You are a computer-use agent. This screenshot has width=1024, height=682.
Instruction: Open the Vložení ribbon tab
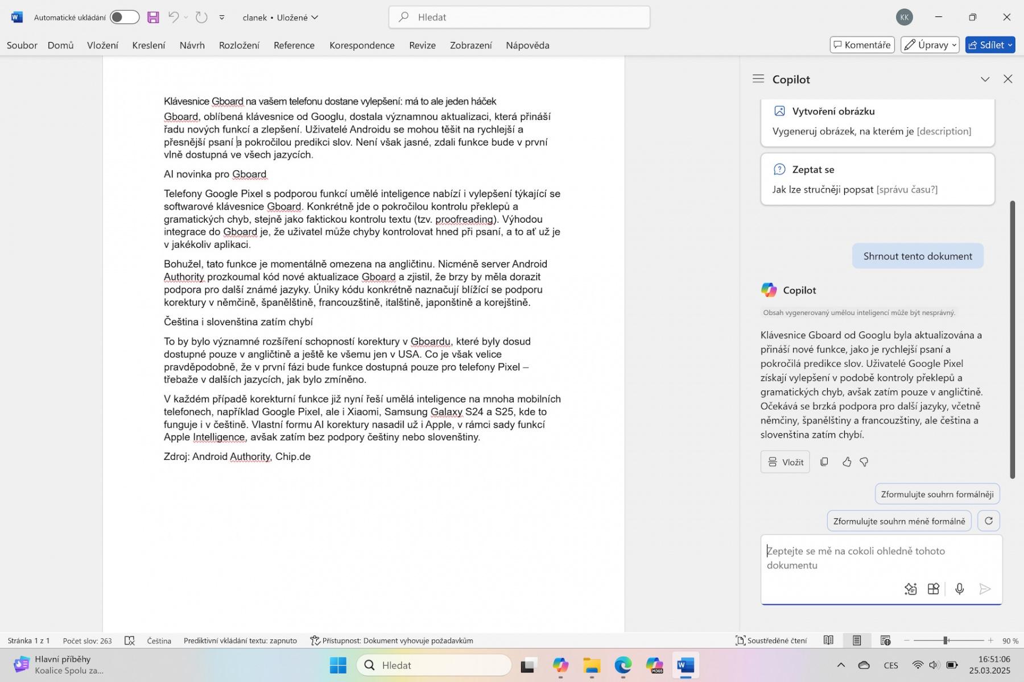(x=102, y=45)
